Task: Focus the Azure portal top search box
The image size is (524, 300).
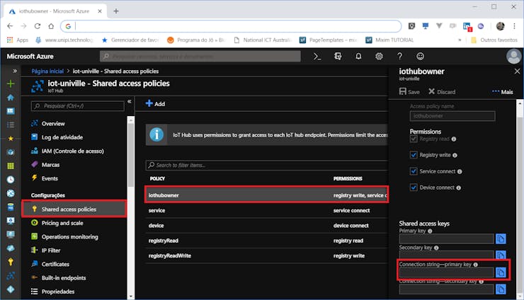Action: (200, 57)
